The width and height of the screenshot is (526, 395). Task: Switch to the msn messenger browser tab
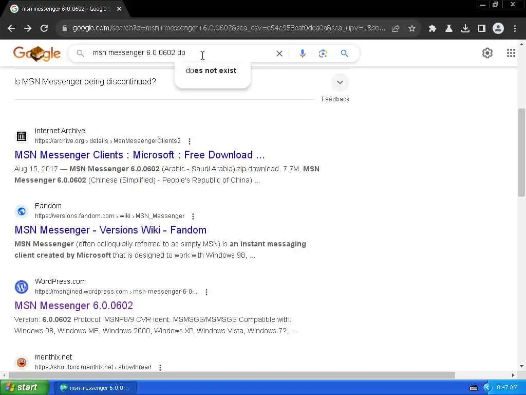pyautogui.click(x=64, y=9)
